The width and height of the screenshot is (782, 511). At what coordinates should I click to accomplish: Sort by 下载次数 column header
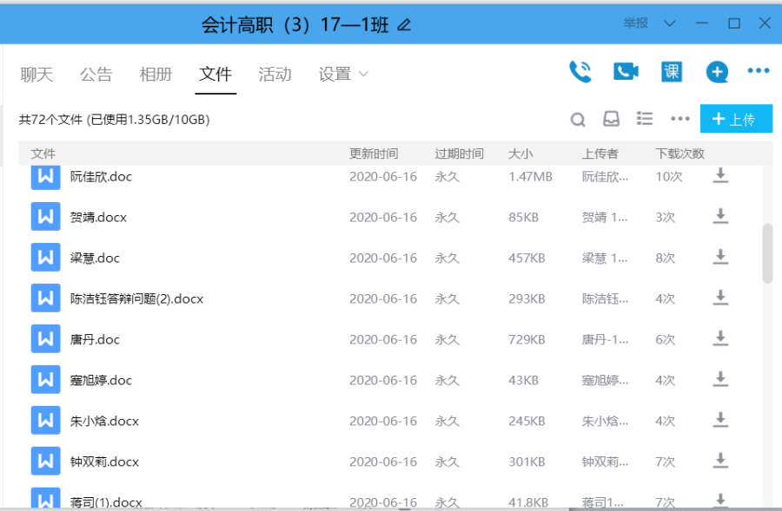679,154
